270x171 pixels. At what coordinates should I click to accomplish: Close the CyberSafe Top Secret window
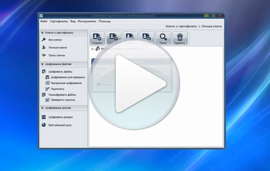pos(220,16)
